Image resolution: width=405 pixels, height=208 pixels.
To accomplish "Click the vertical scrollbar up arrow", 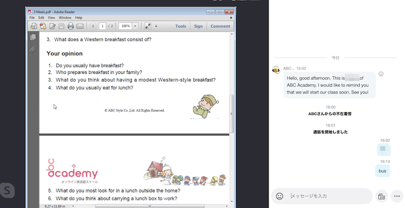I will [x=231, y=34].
